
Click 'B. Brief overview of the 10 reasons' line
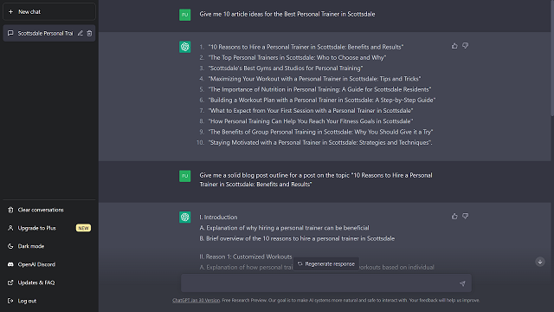tap(297, 238)
